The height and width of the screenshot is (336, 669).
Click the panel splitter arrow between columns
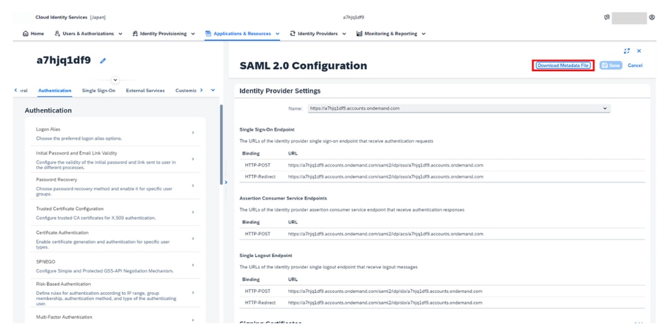[226, 183]
